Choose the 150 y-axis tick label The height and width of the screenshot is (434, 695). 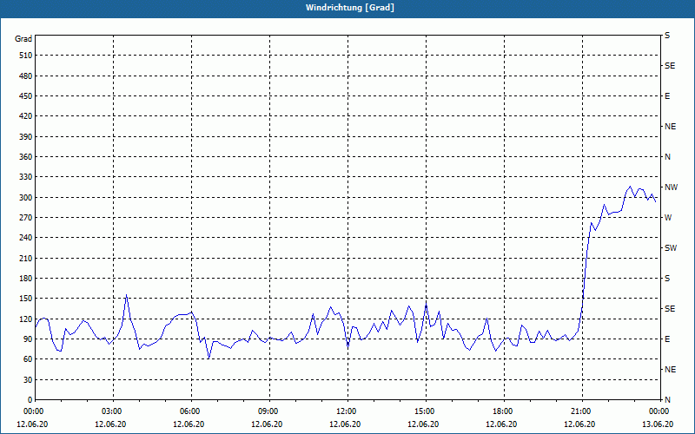tap(25, 299)
